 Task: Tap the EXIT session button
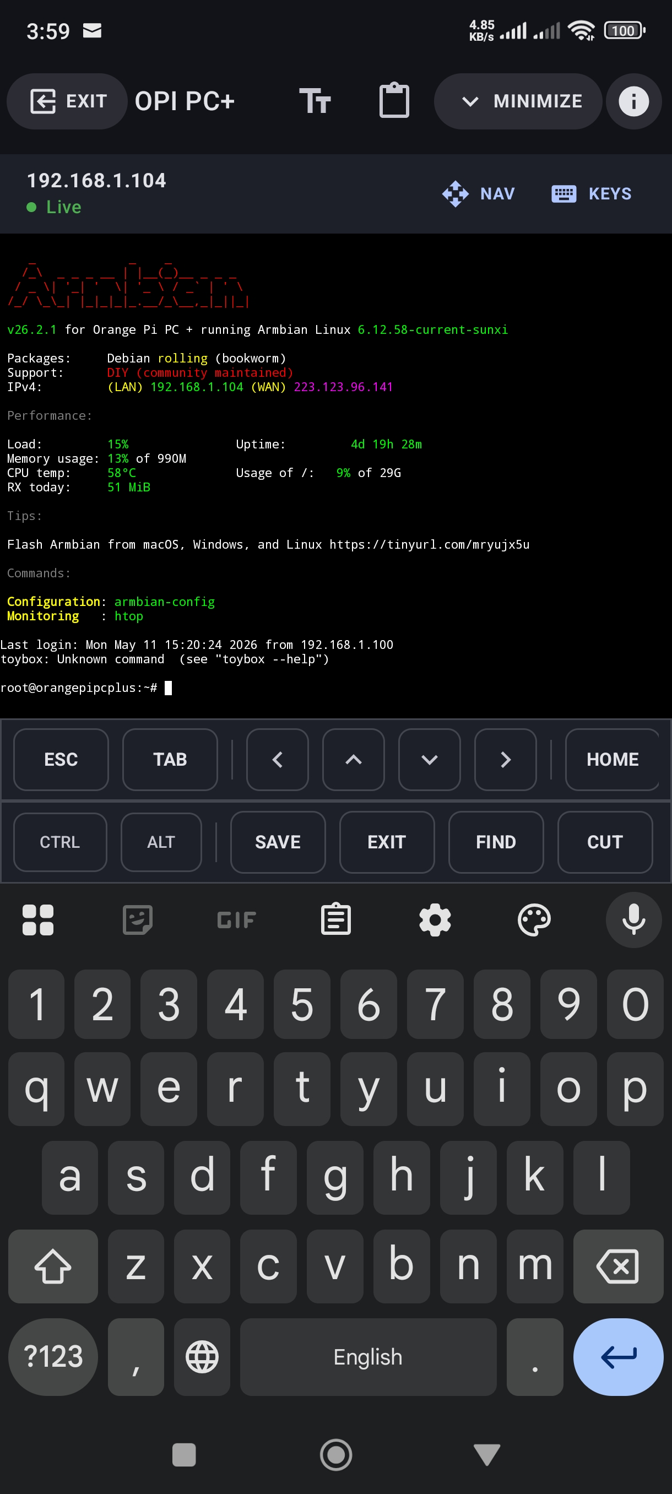point(67,101)
